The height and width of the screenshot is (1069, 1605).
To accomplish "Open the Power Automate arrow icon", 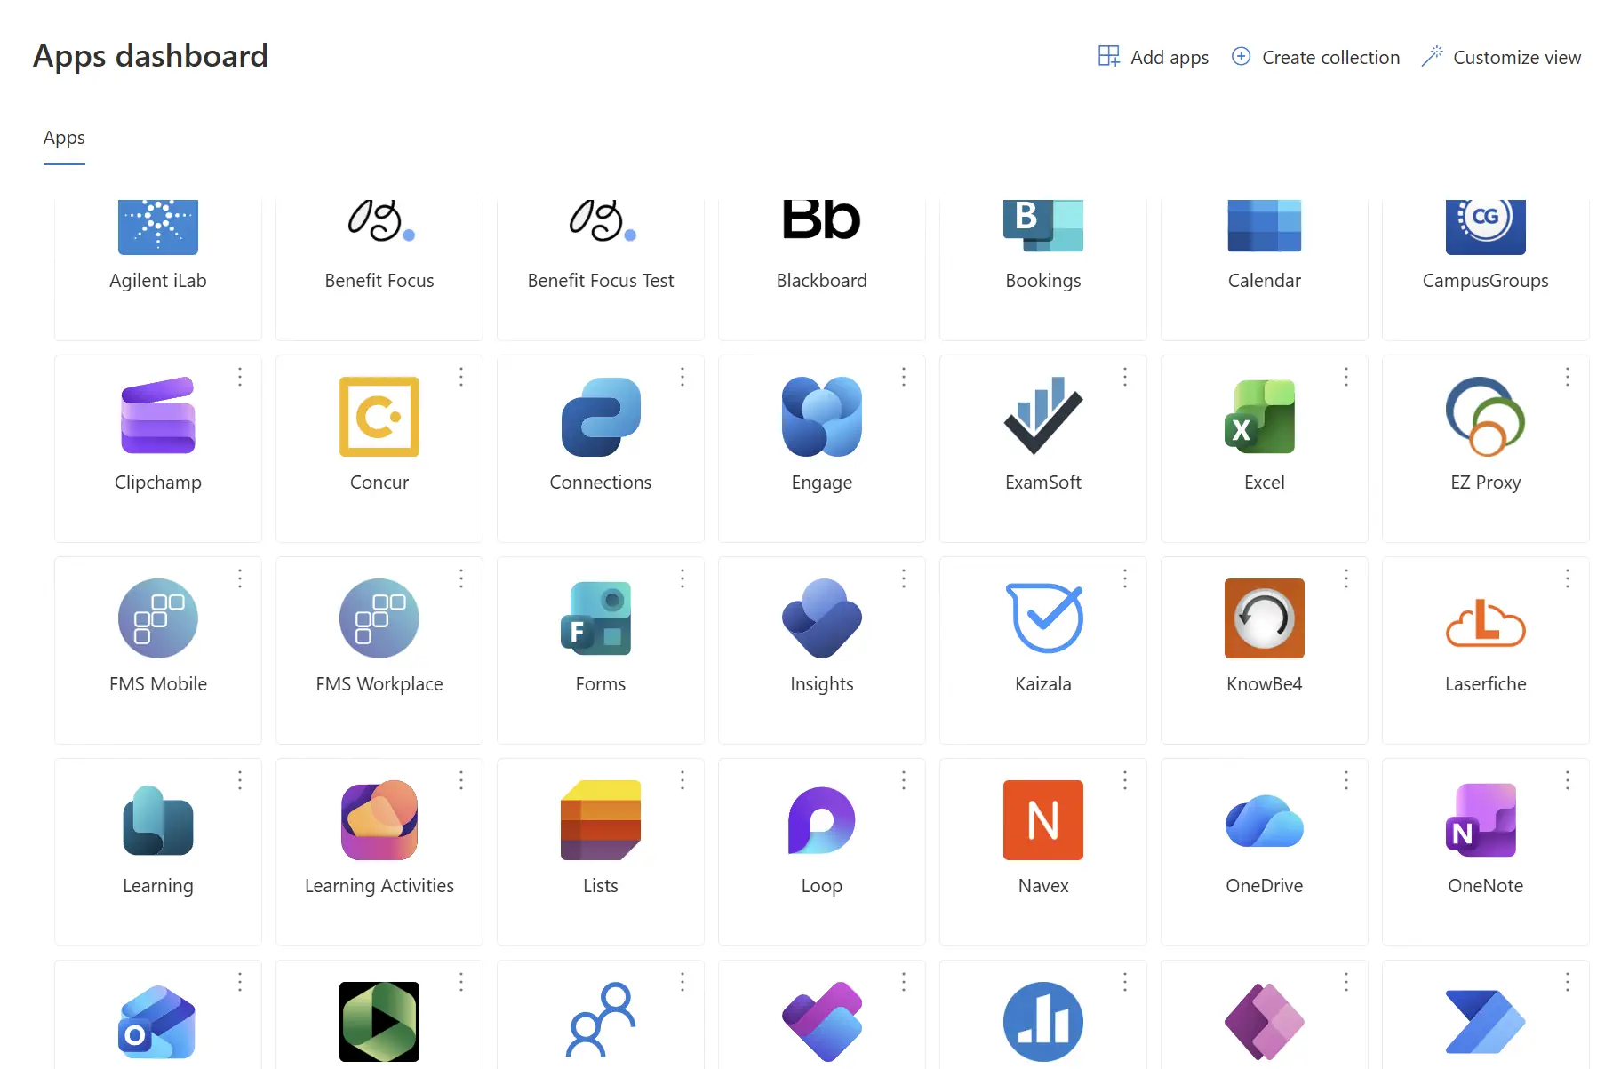I will point(1486,1022).
